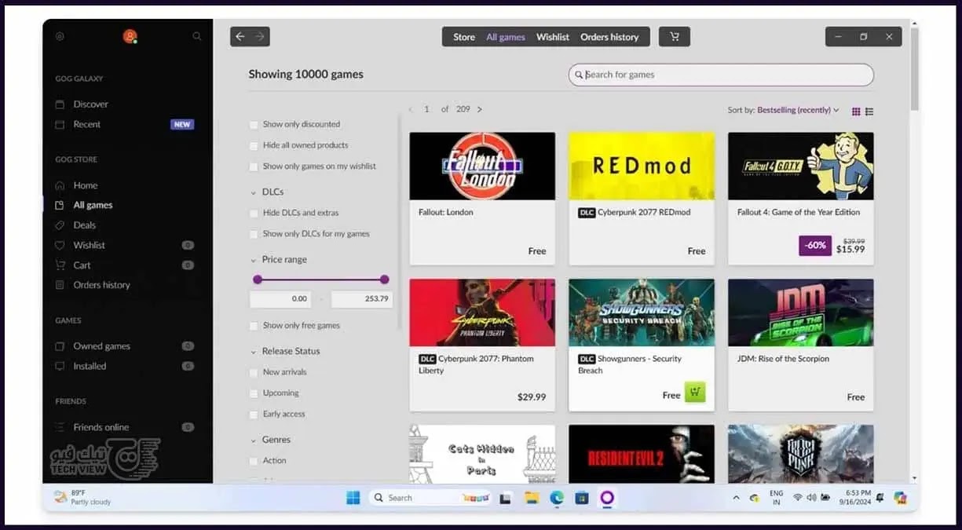962x530 pixels.
Task: Launch Microsoft Edge from the taskbar
Action: [557, 498]
